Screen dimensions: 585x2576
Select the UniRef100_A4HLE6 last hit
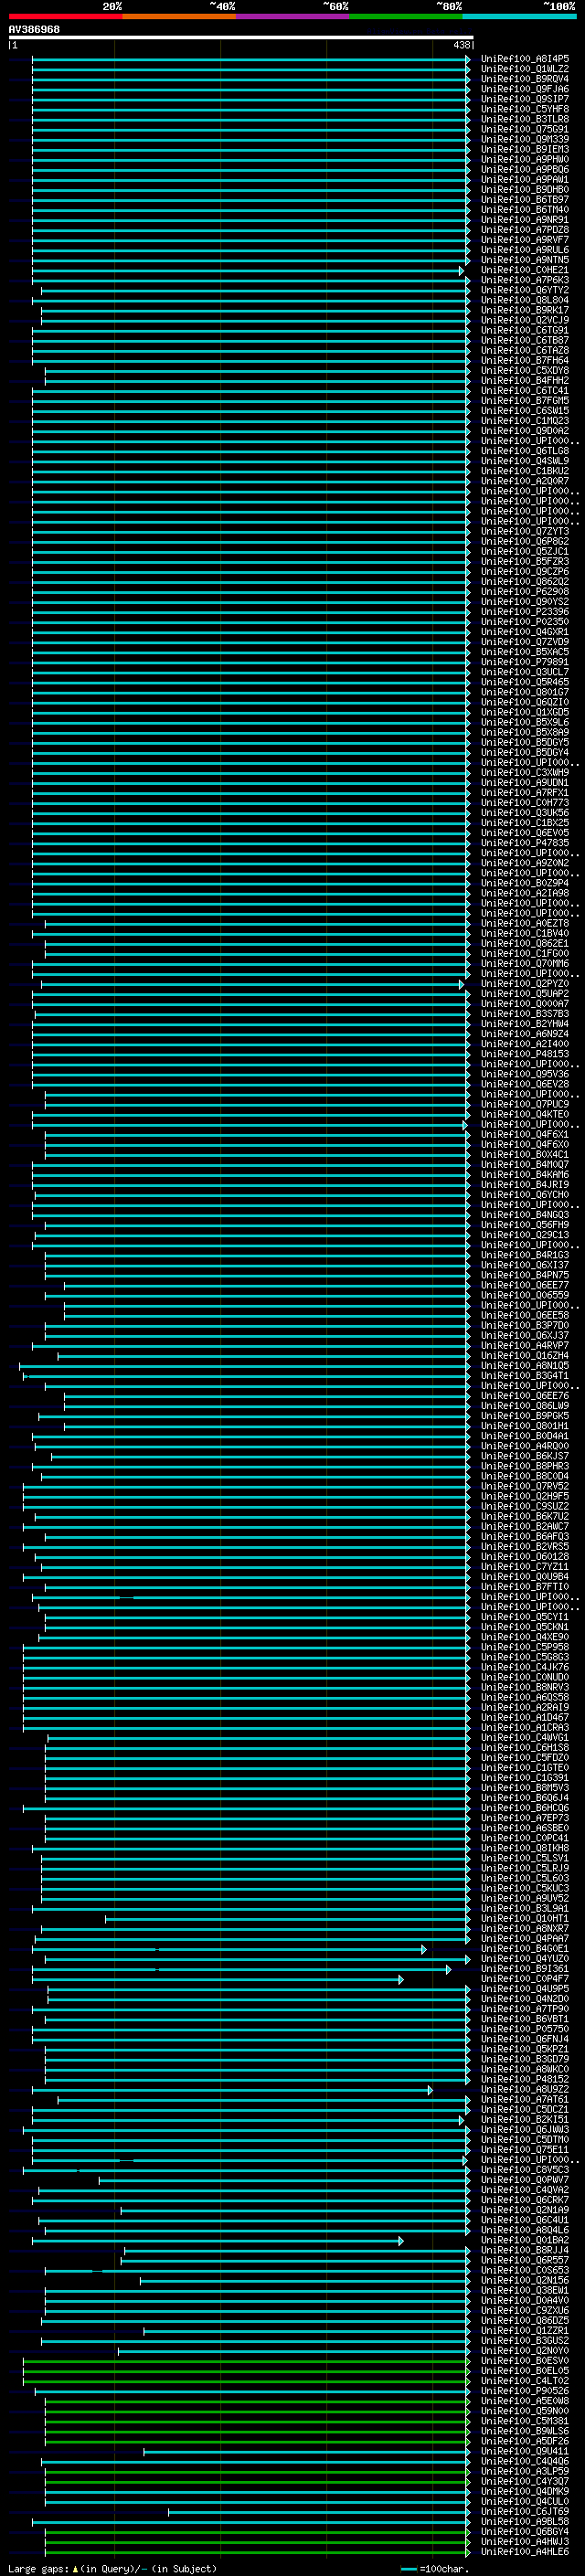coord(524,2551)
